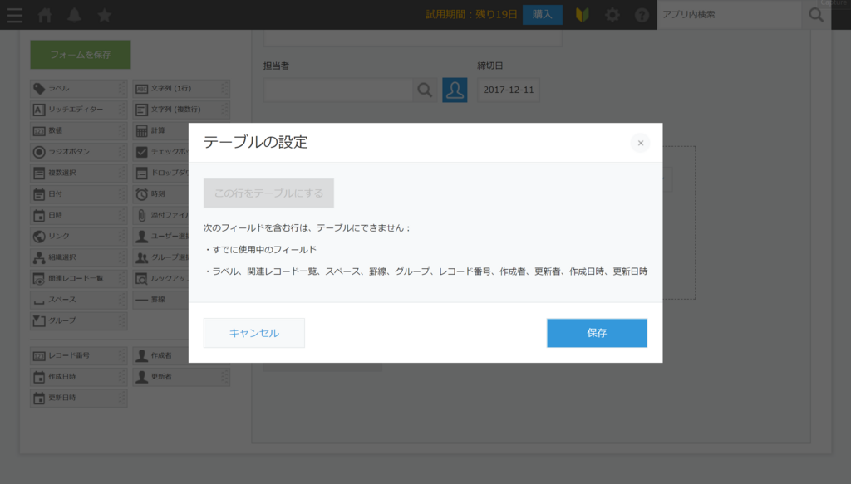Go to home via house icon
Image resolution: width=851 pixels, height=484 pixels.
point(45,15)
